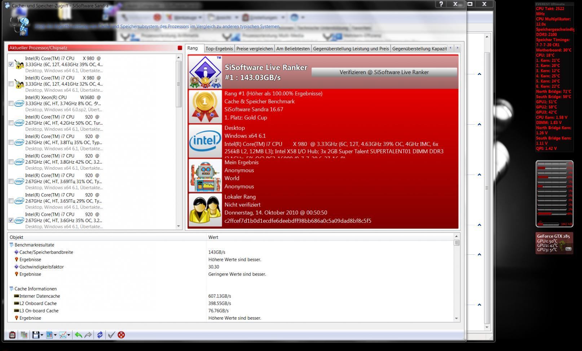Click the help question mark in title bar

point(441,4)
